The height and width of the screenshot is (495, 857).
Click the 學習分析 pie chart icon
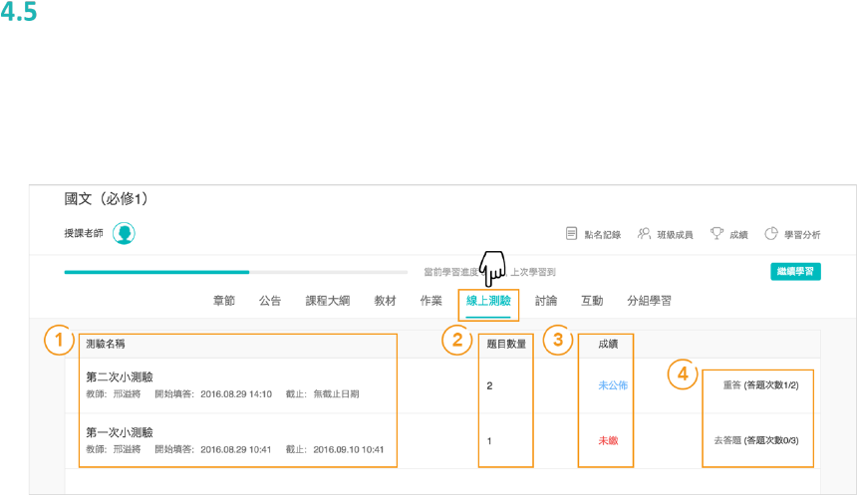tap(771, 234)
